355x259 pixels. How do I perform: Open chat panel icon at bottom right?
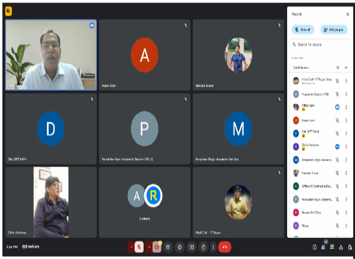(332, 247)
